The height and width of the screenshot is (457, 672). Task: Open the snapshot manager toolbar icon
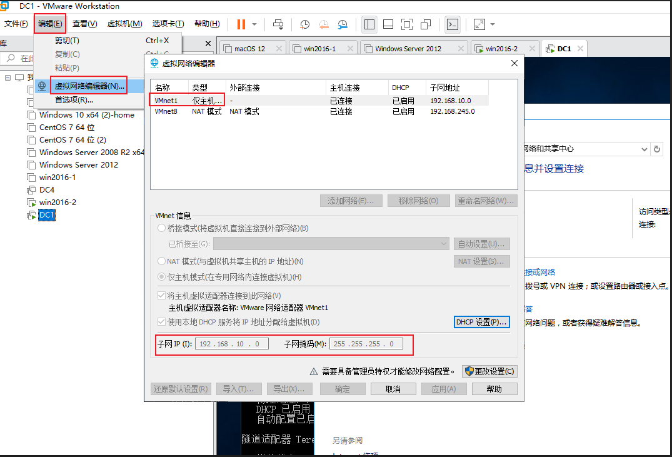pos(343,24)
